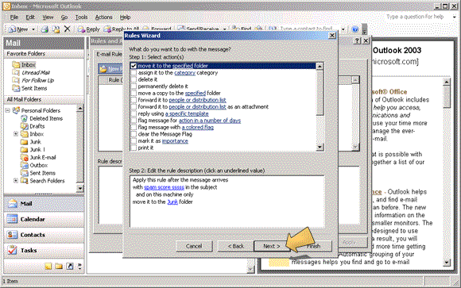
Task: Uncheck move it to specified folder
Action: (x=134, y=66)
